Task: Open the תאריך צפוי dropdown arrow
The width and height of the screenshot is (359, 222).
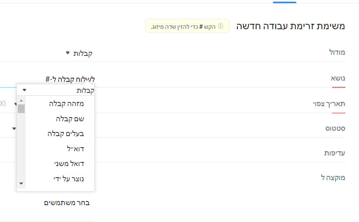Action: point(15,104)
